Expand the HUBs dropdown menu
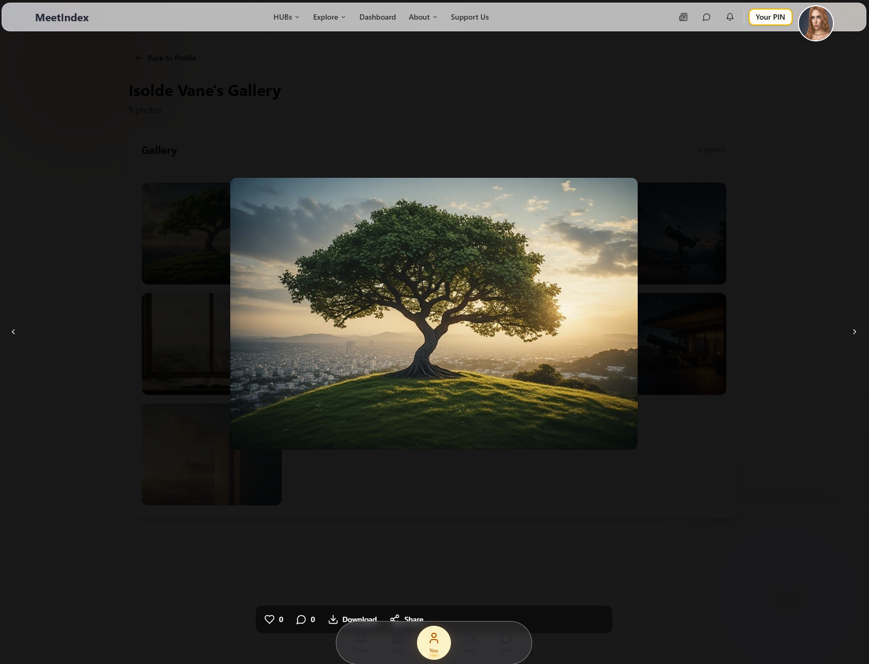Screen dimensions: 869x664 tap(286, 17)
